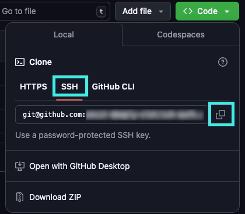Select the SSH clone method
Screen dimensions: 245x214
(69, 87)
